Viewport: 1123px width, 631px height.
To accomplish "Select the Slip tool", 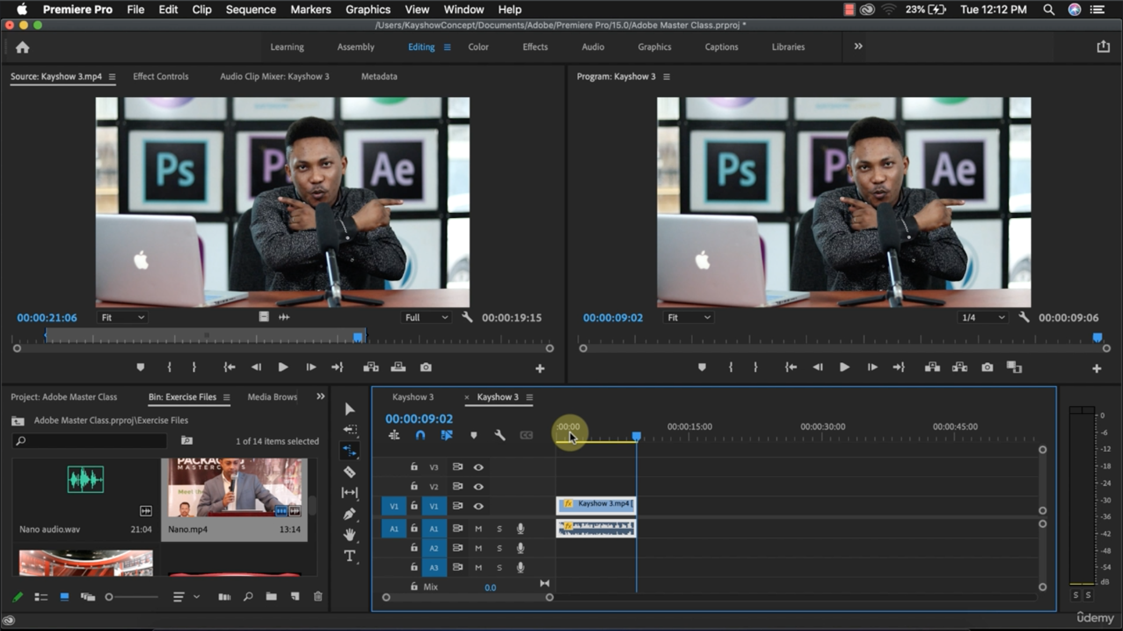I will pyautogui.click(x=349, y=493).
